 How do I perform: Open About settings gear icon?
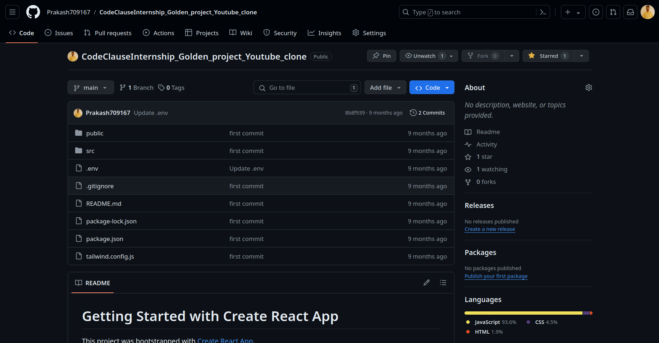point(588,88)
